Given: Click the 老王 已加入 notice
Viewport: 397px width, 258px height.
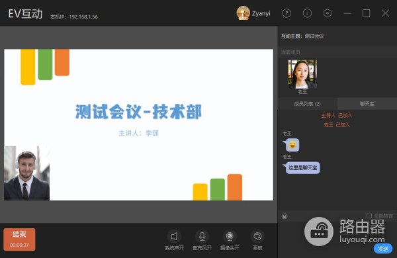Looking at the screenshot, I should coord(337,125).
